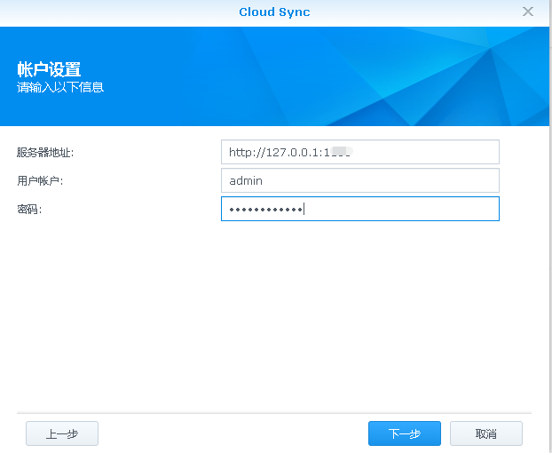Select the 密码 label text

(x=29, y=210)
